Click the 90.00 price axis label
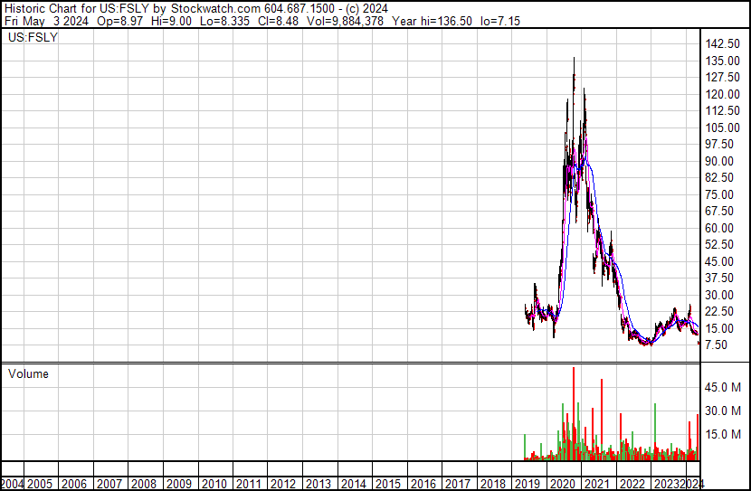The height and width of the screenshot is (491, 751). [x=719, y=161]
